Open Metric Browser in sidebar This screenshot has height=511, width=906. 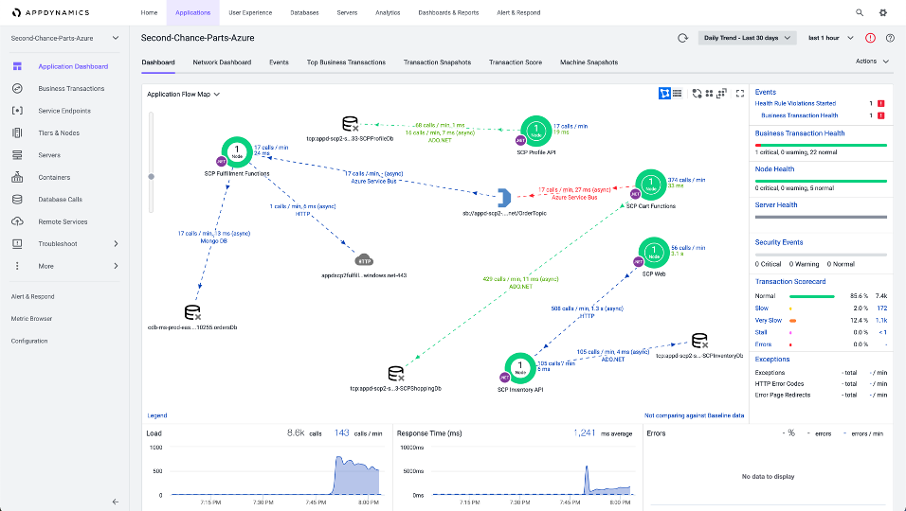[32, 318]
